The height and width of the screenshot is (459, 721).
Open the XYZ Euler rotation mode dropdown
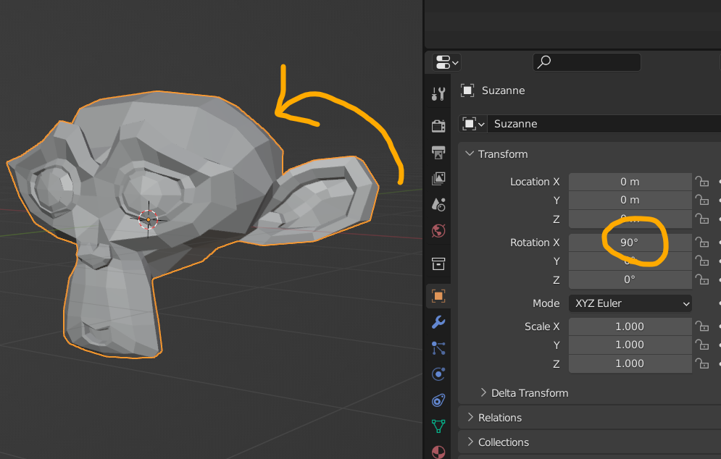pos(630,303)
